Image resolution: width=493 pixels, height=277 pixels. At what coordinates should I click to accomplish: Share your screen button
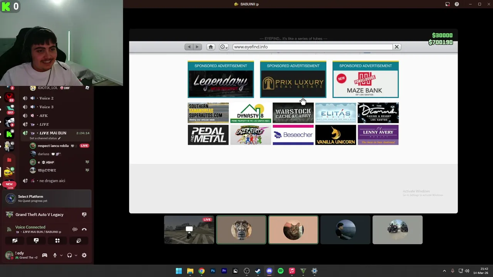click(x=36, y=240)
